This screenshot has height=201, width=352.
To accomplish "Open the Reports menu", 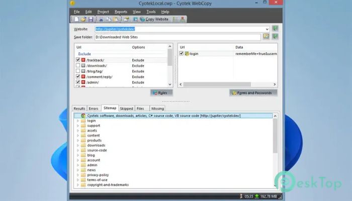I will pos(121,12).
